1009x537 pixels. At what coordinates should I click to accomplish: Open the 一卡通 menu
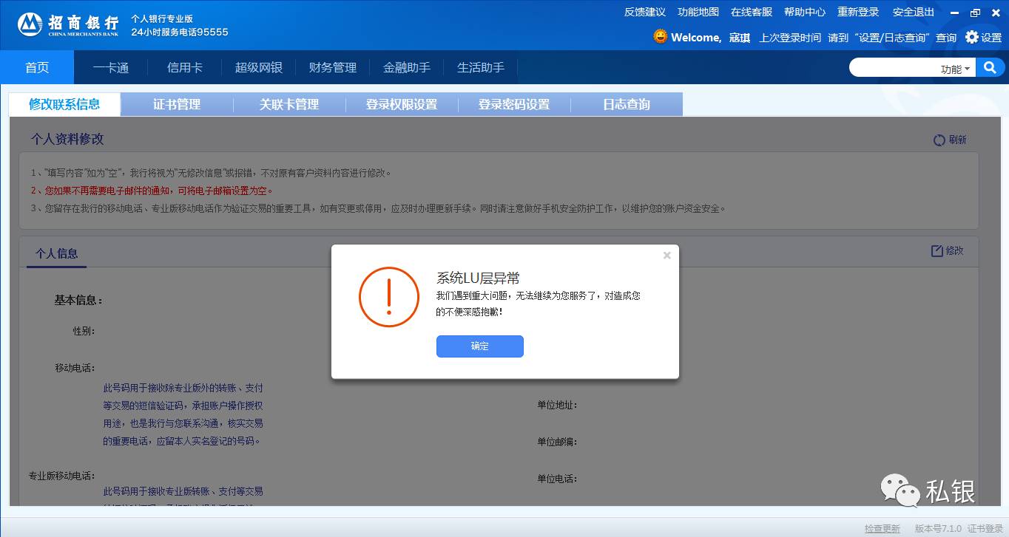[111, 68]
